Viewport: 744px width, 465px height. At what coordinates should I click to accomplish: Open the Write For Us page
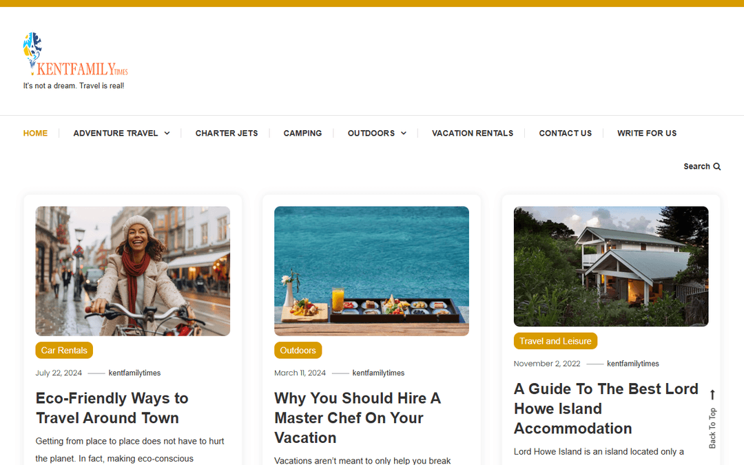(x=647, y=134)
